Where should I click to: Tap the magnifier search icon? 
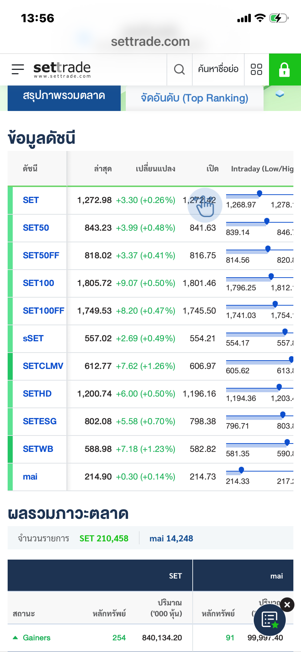(x=179, y=69)
